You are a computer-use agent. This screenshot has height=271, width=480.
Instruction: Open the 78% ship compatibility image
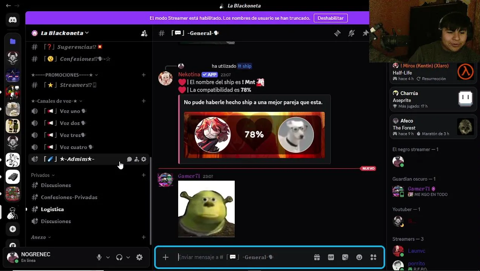pos(254,135)
